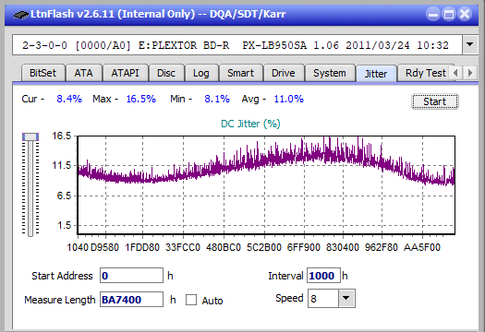Image resolution: width=485 pixels, height=332 pixels.
Task: Enable the Auto checkbox
Action: point(191,300)
